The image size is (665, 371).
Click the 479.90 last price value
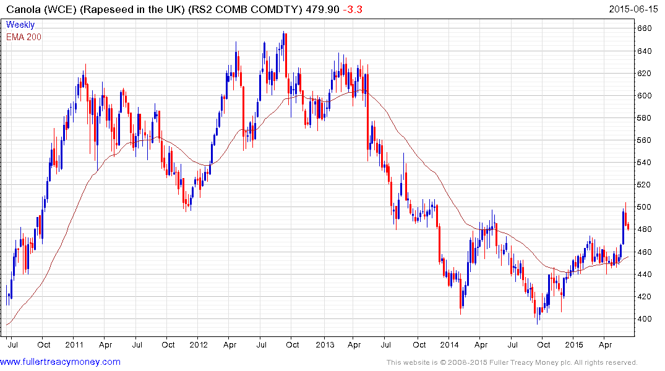[323, 9]
